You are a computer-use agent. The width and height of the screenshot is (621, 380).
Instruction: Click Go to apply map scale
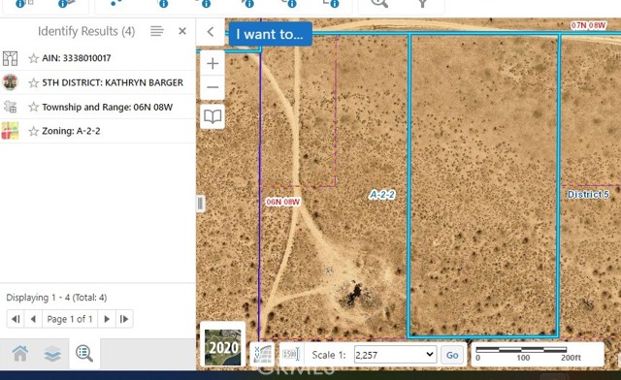452,355
